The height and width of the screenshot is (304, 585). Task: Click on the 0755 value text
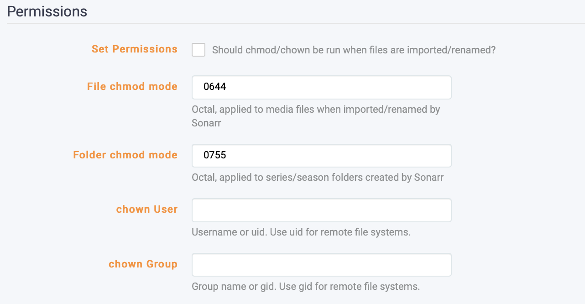215,156
